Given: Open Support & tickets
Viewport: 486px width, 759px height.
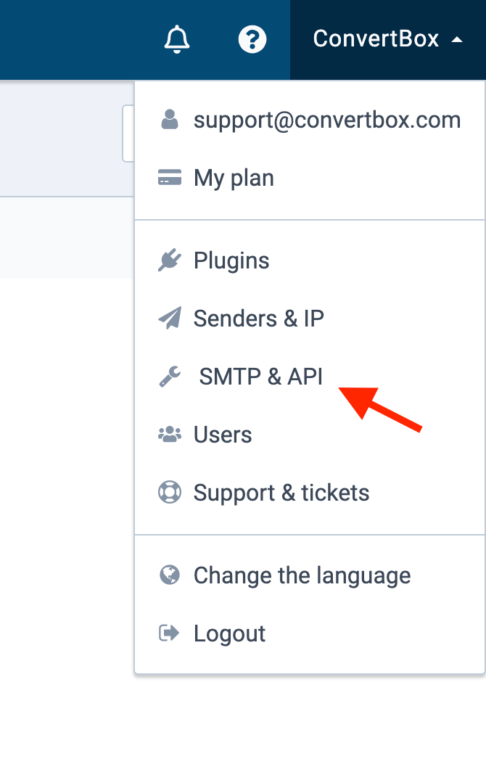Looking at the screenshot, I should [x=310, y=493].
